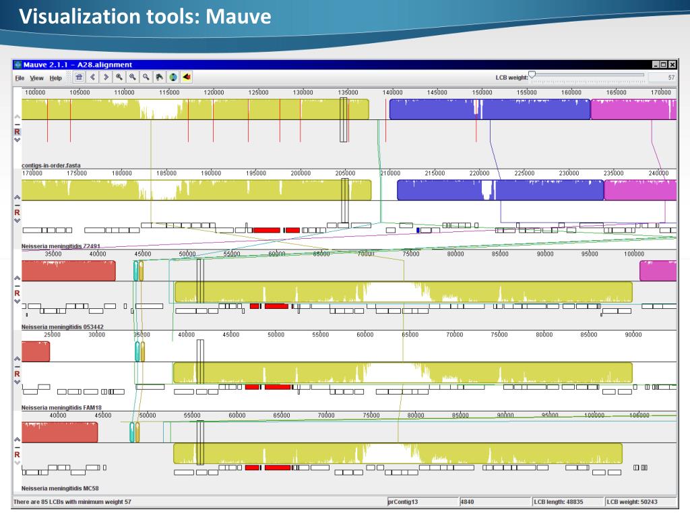690x518 pixels.
Task: Click the down arrow of the MC58 panel
Action: pyautogui.click(x=17, y=463)
